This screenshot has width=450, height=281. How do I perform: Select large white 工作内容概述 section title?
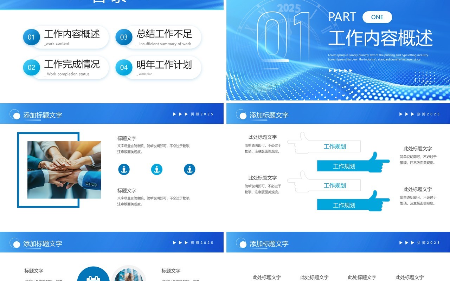pos(380,38)
